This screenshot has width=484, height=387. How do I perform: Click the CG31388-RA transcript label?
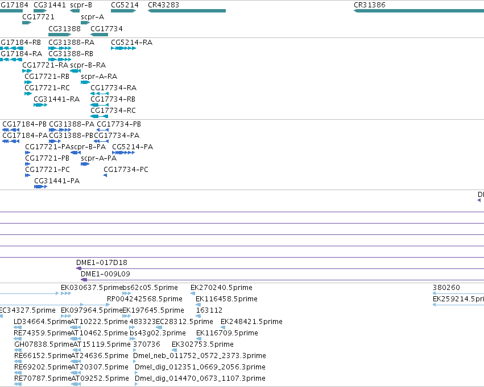click(71, 42)
